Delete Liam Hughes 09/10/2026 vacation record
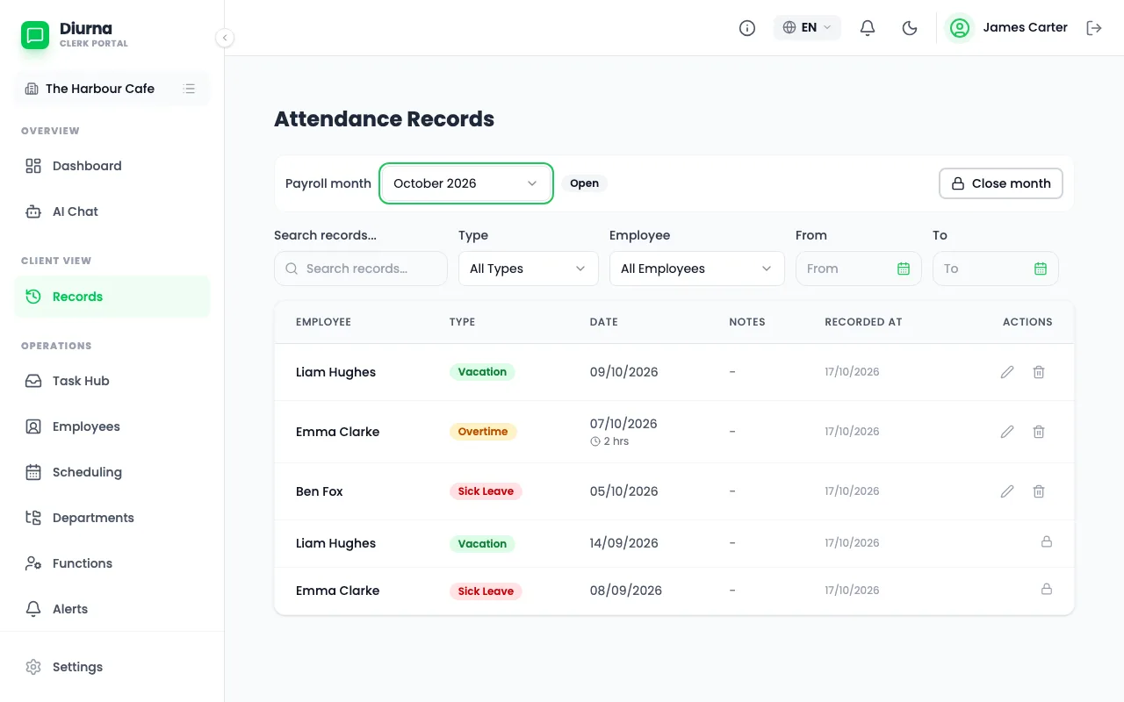 (x=1039, y=372)
